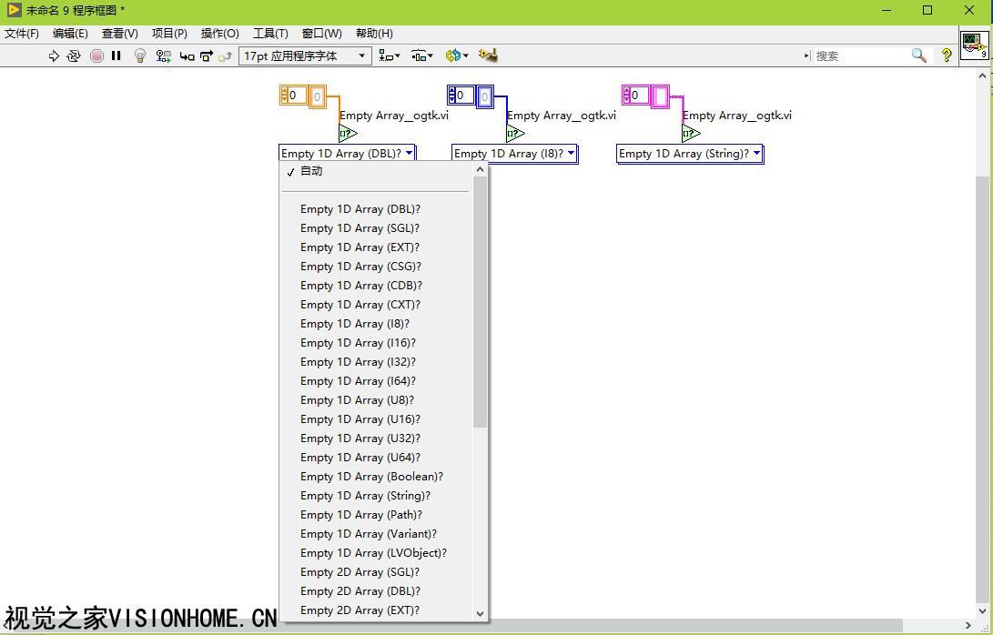Click the popup list vertical scrollbar thumb
This screenshot has height=635, width=993.
[481, 300]
